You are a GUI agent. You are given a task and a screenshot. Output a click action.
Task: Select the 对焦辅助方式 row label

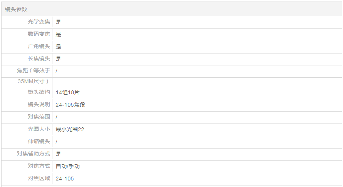click(34, 154)
